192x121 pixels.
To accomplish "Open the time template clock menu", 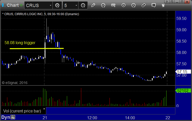I will pyautogui.click(x=83, y=5).
